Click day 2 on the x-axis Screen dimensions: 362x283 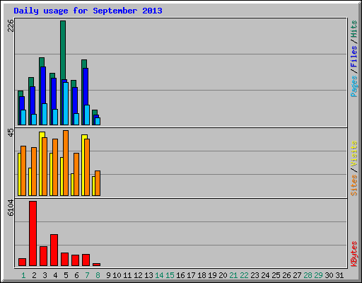click(34, 275)
